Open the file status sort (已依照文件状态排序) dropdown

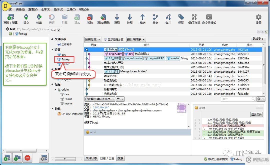100,99
